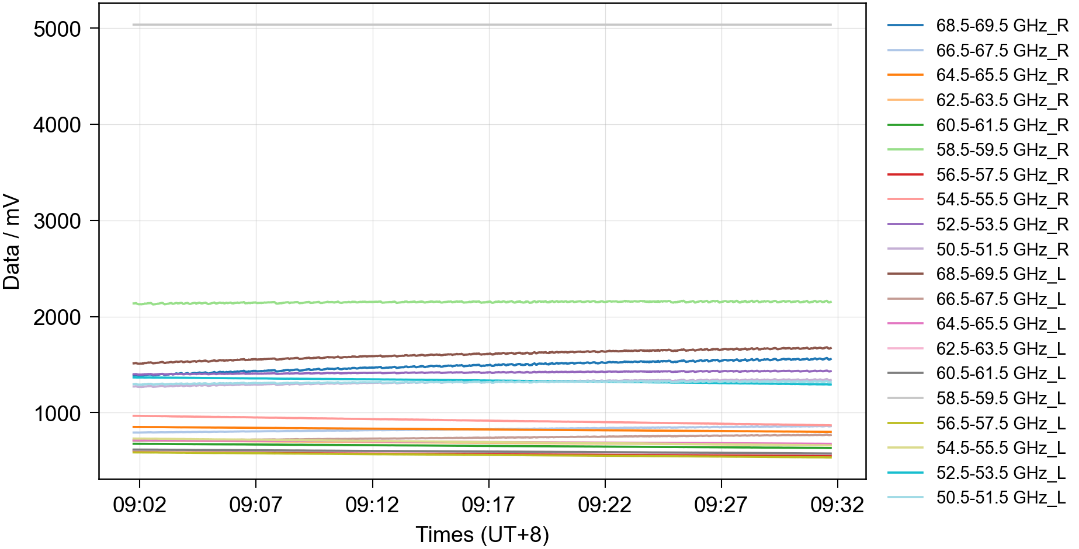Click the orange 64.5-65.5 GHz_R legend swatch

pos(905,75)
